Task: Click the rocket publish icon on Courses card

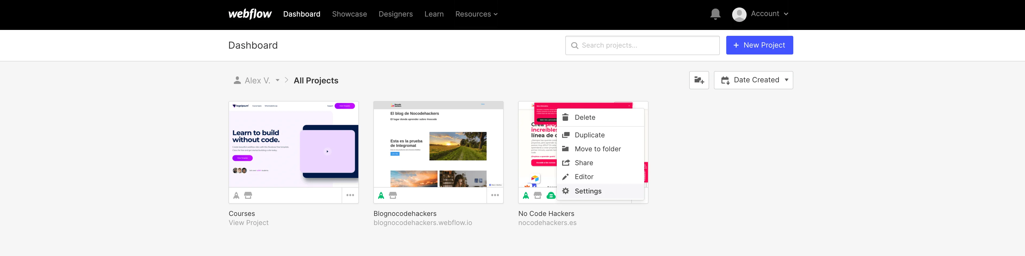Action: point(236,195)
